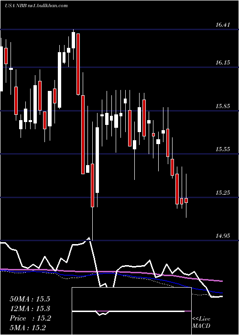Click the Price : 15.2 legend text
Screen dimensions: 239x335
[30, 318]
